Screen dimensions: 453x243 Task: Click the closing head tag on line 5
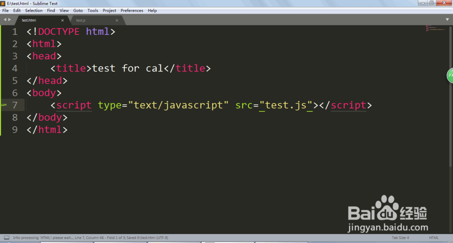click(47, 81)
